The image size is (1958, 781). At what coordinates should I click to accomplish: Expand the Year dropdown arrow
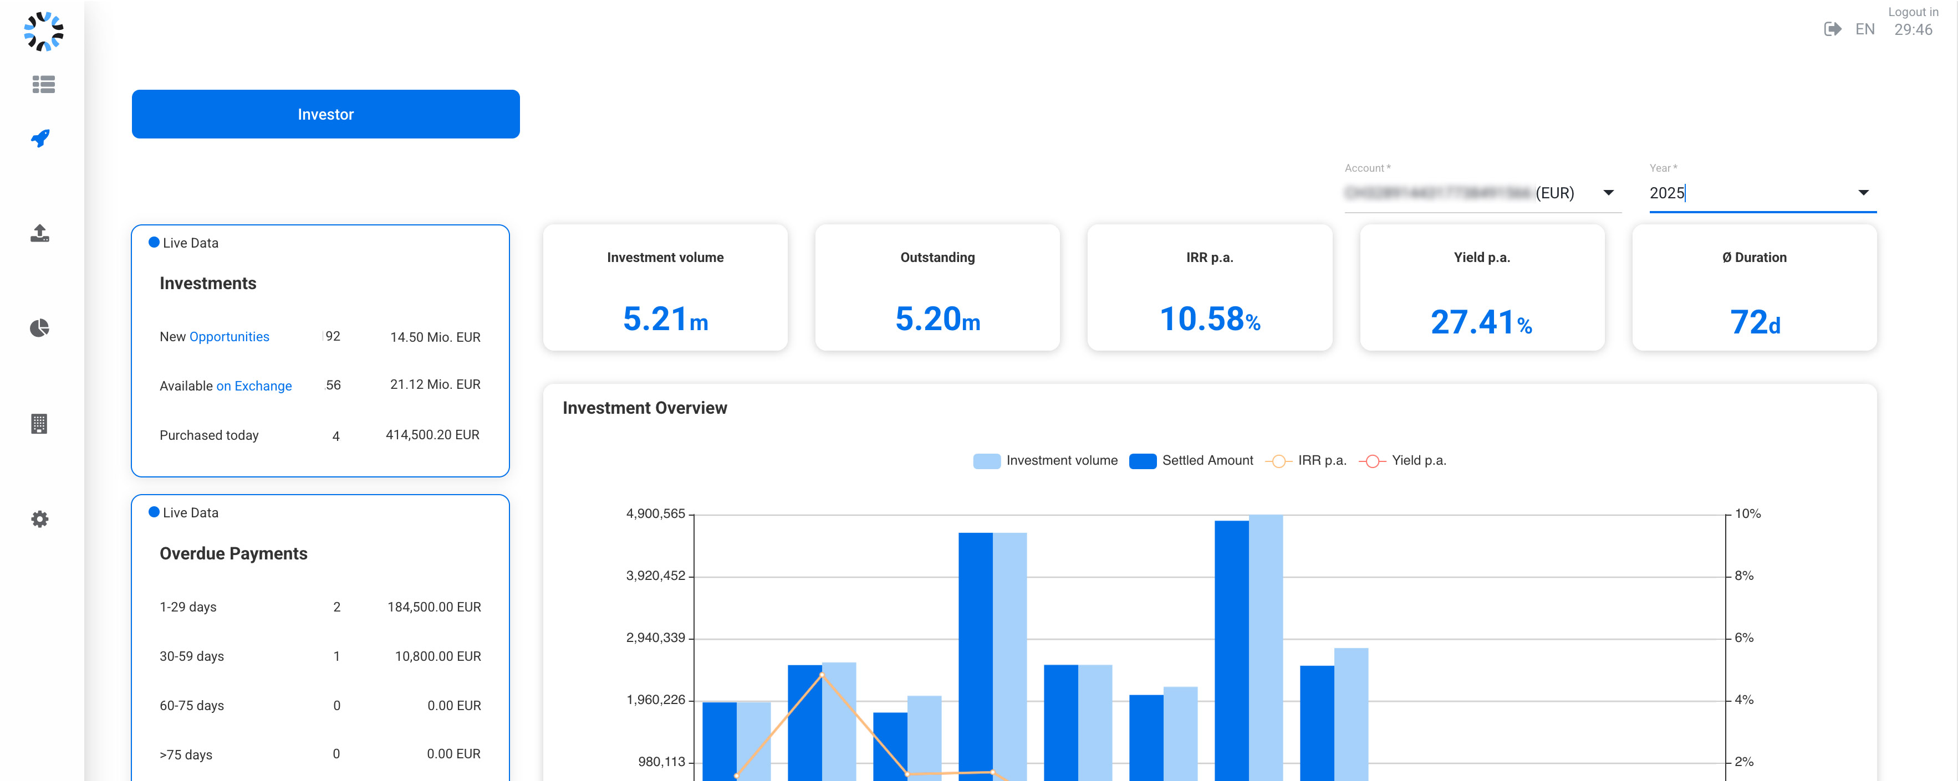1863,193
